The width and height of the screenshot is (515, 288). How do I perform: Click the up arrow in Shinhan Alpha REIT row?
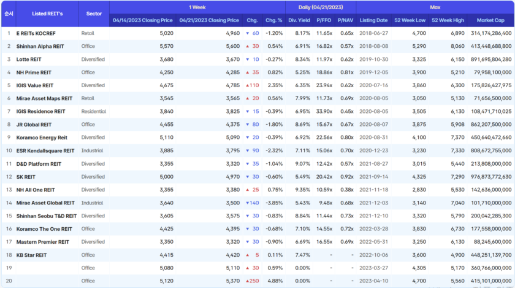click(248, 47)
